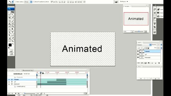The height and width of the screenshot is (96, 171).
Task: Select the Move tool in toolbox
Action: 13,12
